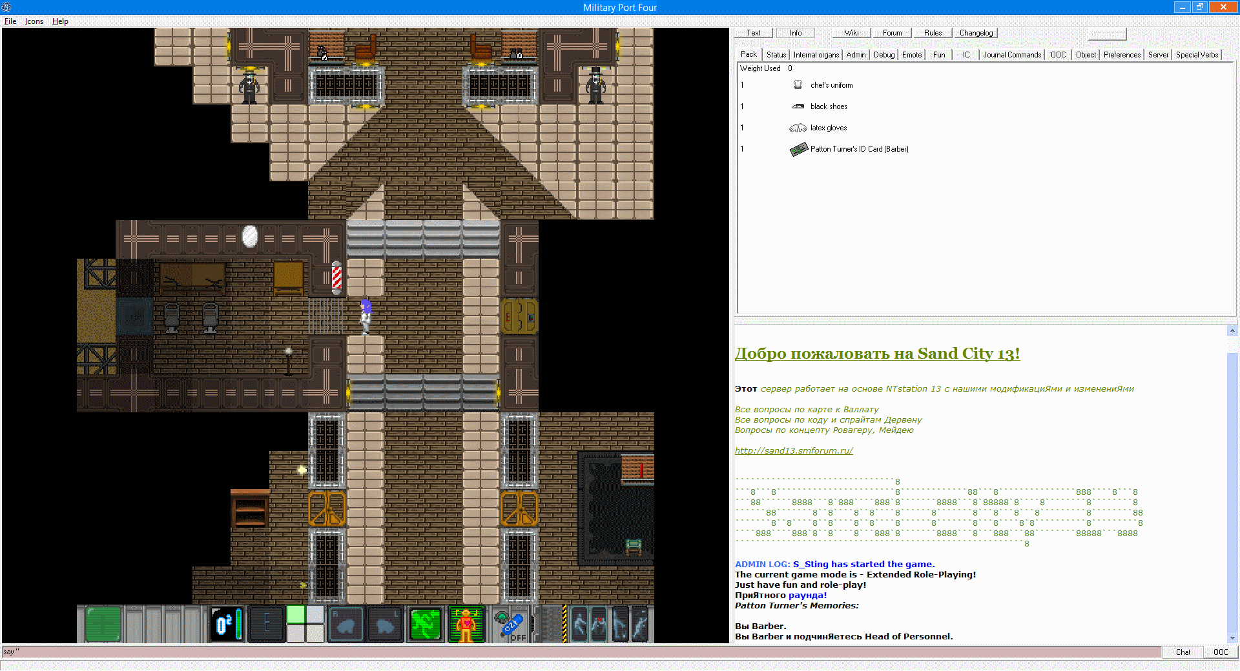Click the say command input bar
This screenshot has height=671, width=1240.
point(581,652)
